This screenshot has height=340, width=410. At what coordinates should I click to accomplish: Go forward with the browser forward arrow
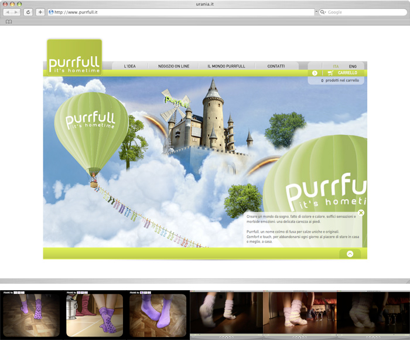coord(16,12)
